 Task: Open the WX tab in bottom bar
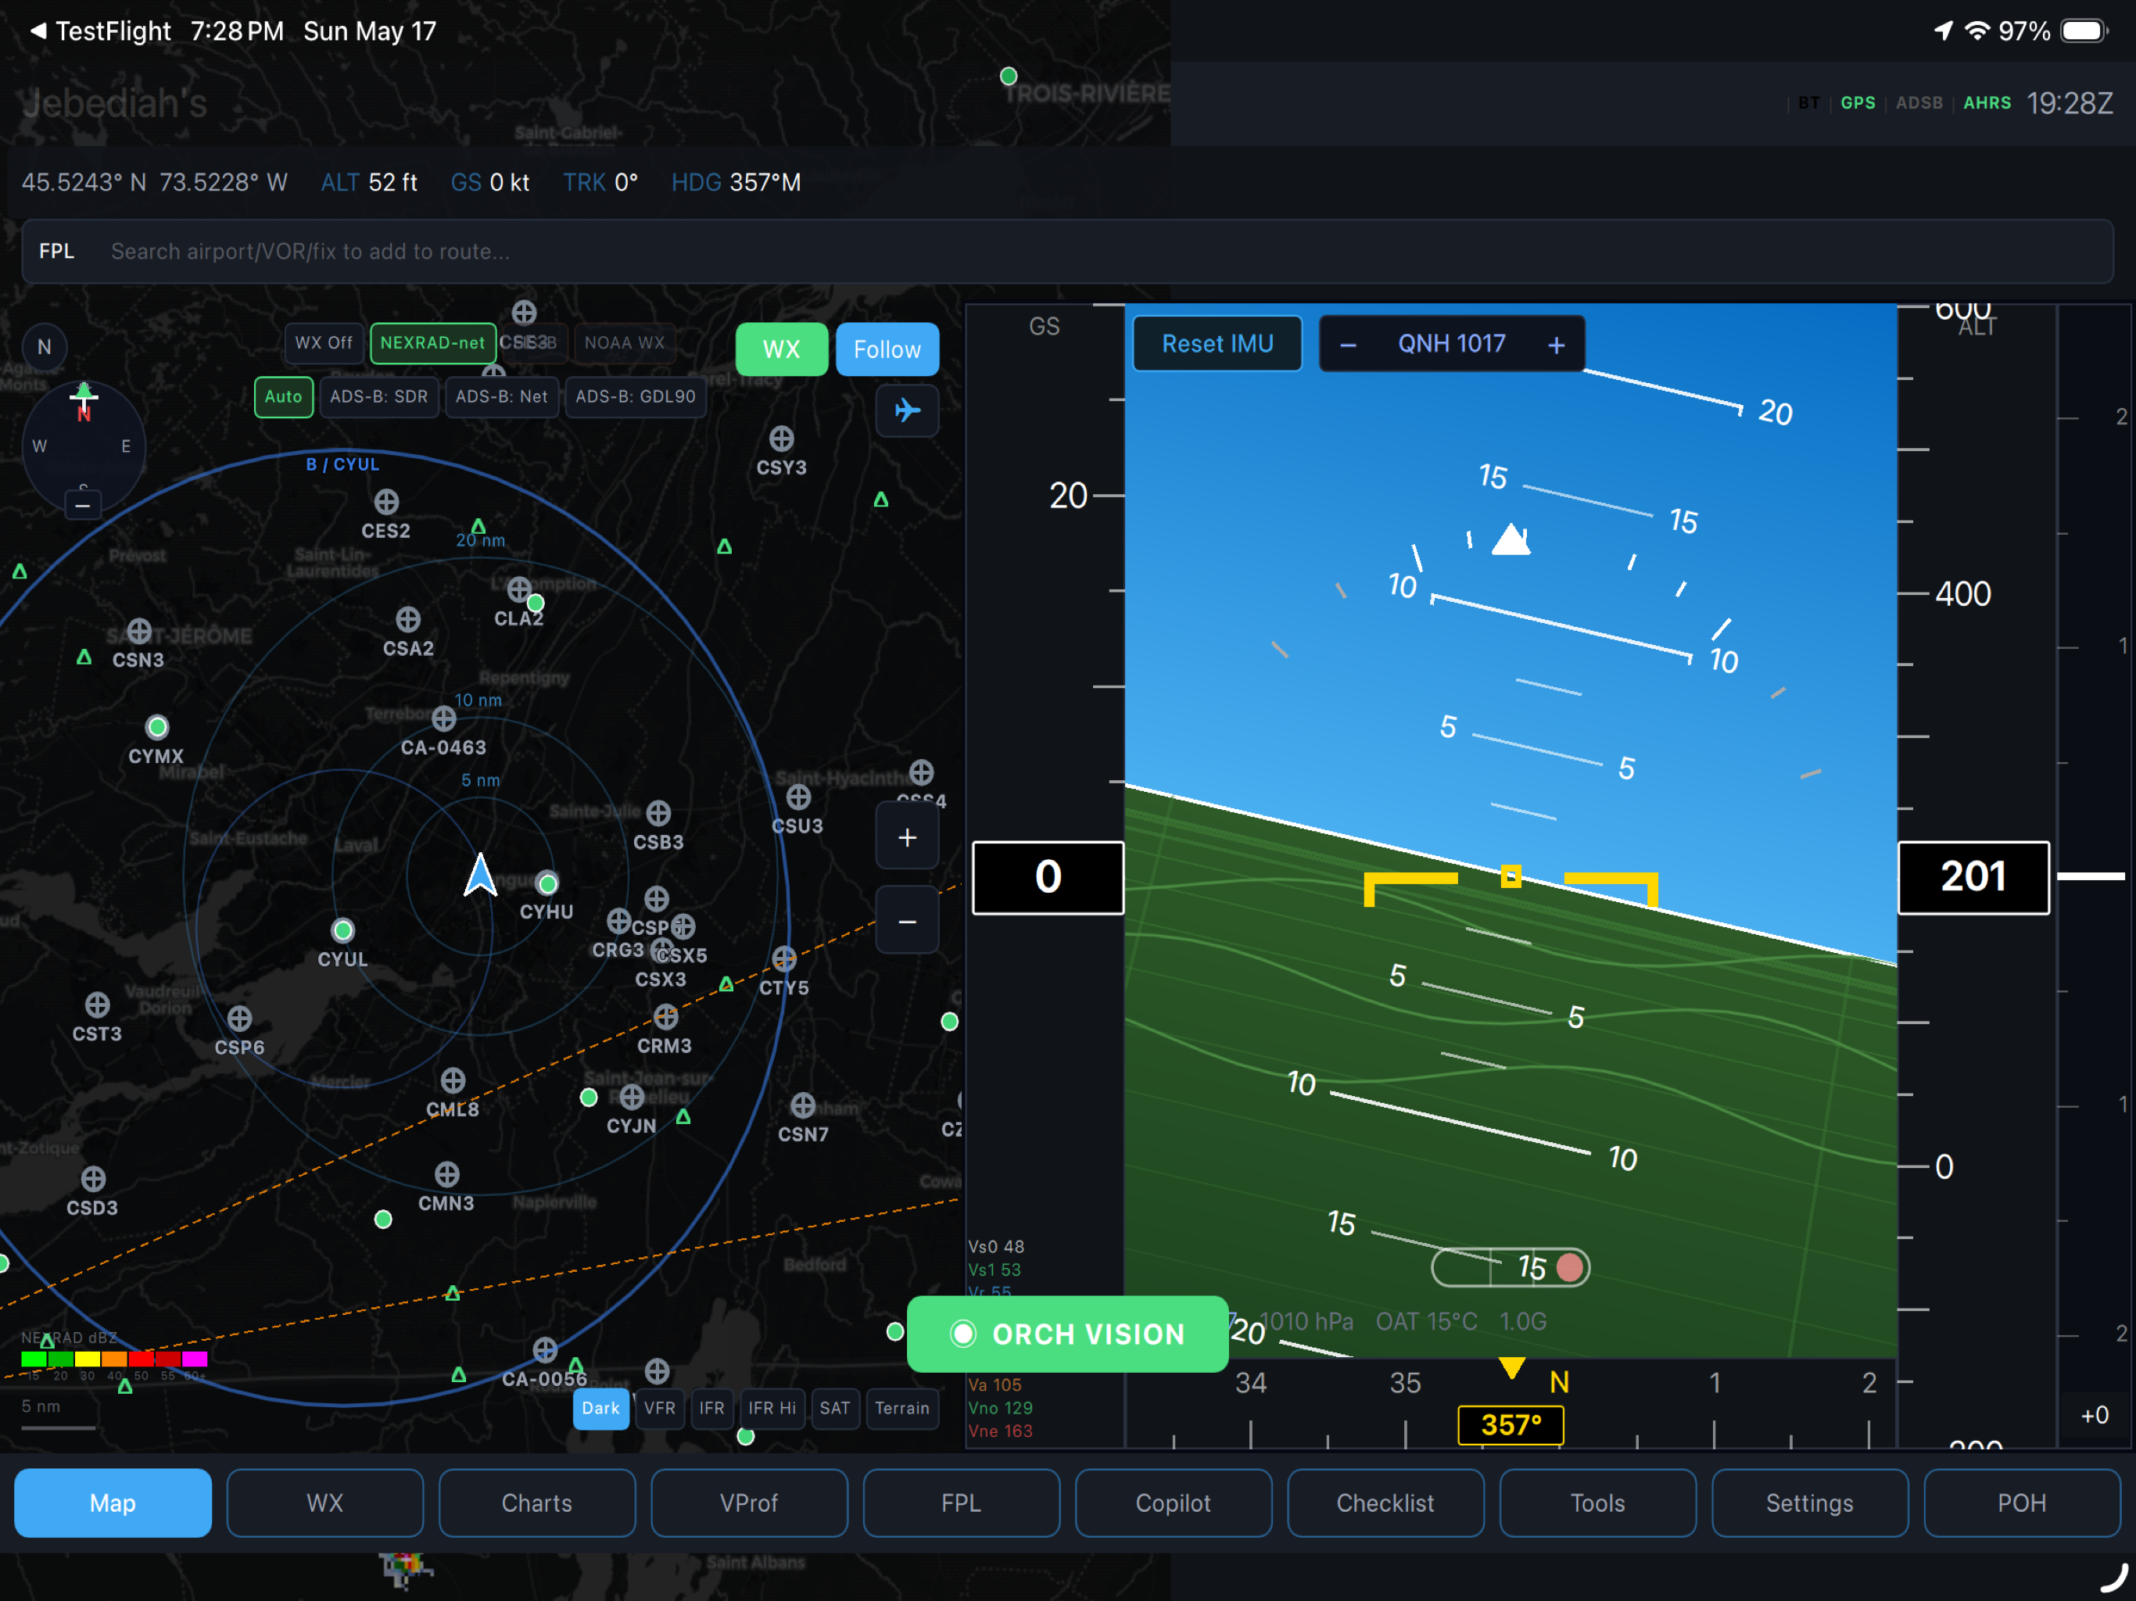(x=324, y=1503)
